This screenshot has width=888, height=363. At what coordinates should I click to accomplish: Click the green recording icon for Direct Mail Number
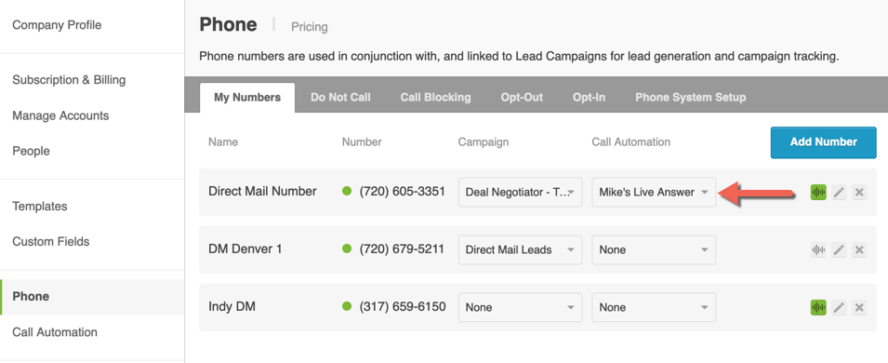pos(818,193)
